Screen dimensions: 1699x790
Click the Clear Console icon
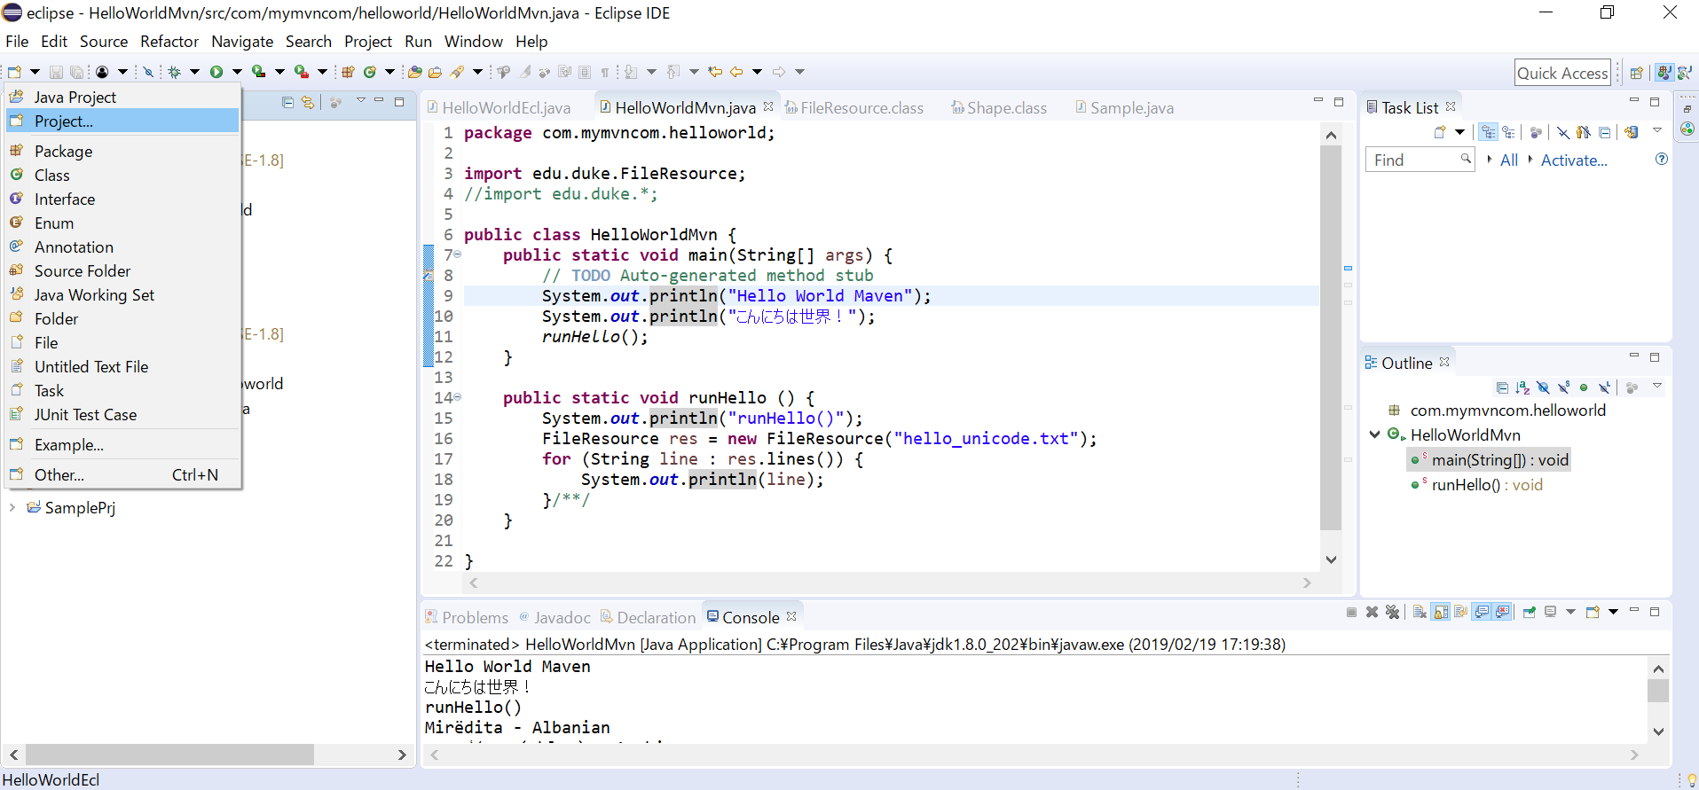pyautogui.click(x=1420, y=612)
